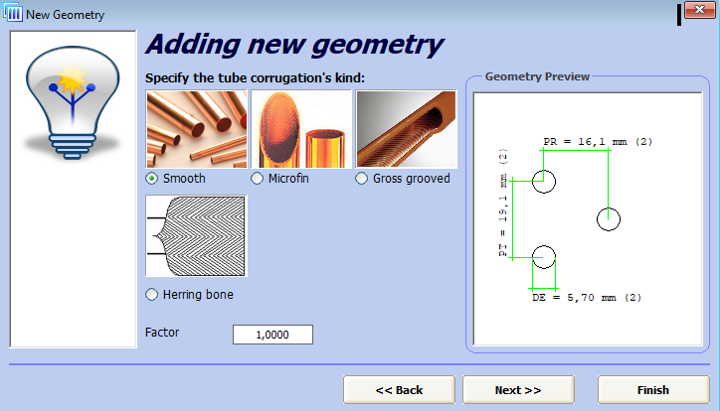Pick the Gross grooved radio option
Screen dimensions: 720x411
(x=361, y=179)
